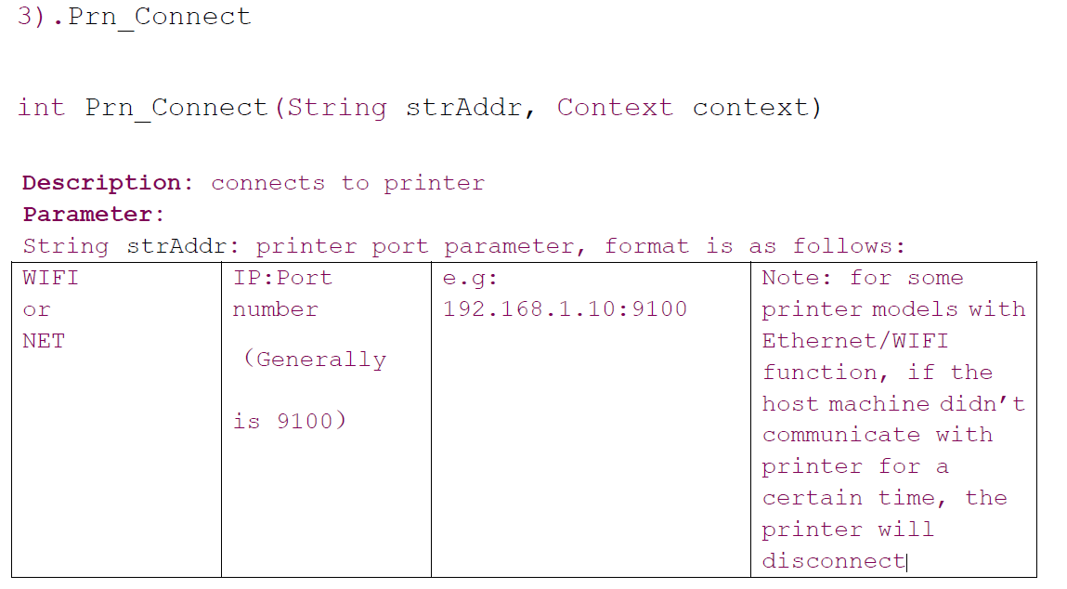Viewport: 1067px width, 589px height.
Task: Click the "(Generally" text in the table
Action: coord(314,360)
